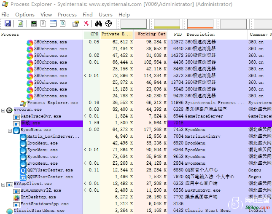Click the icon of GameTraceSvr.exe
The height and width of the screenshot is (214, 272).
pyautogui.click(x=16, y=117)
